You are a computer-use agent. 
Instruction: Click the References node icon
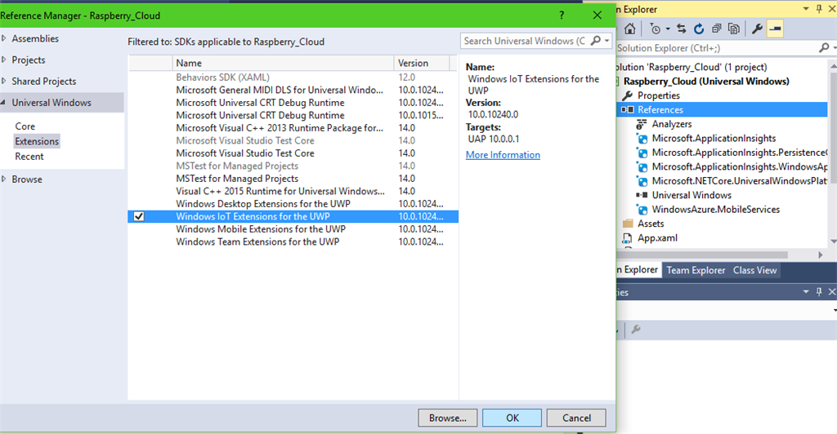click(x=627, y=109)
